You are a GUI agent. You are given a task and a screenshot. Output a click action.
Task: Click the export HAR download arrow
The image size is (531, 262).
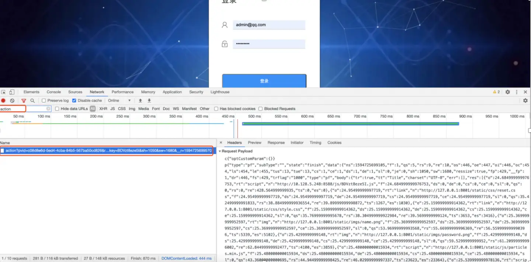(x=149, y=100)
